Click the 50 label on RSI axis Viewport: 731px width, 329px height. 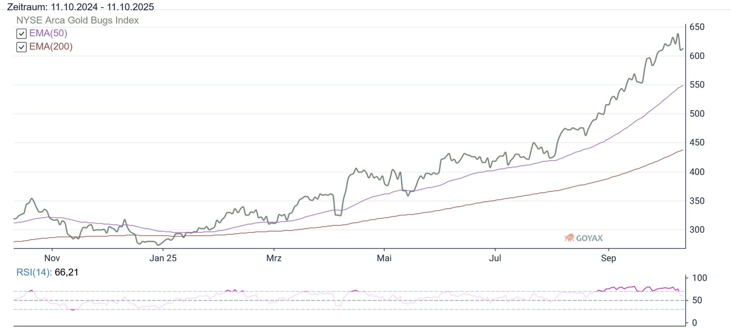[697, 300]
